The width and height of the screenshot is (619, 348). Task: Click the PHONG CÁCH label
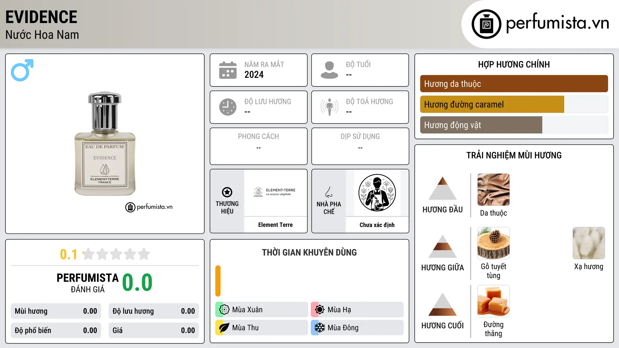point(258,137)
